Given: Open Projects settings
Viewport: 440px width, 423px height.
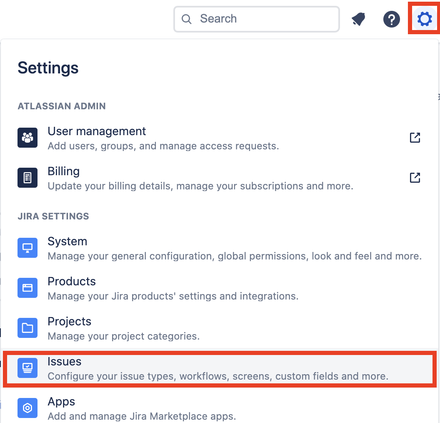Looking at the screenshot, I should click(220, 328).
